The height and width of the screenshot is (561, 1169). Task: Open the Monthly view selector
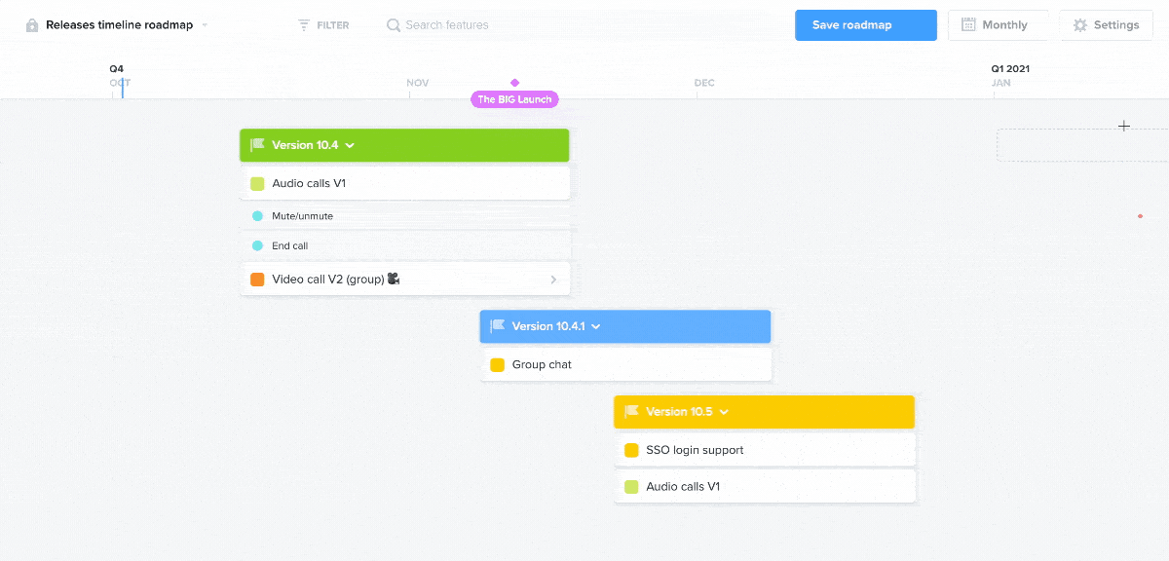998,25
